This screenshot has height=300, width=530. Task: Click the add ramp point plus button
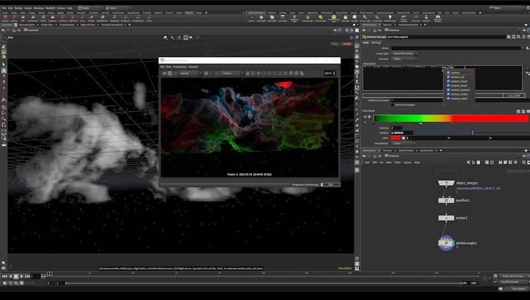point(370,117)
